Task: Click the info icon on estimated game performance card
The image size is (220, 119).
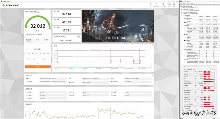Action: [79, 37]
